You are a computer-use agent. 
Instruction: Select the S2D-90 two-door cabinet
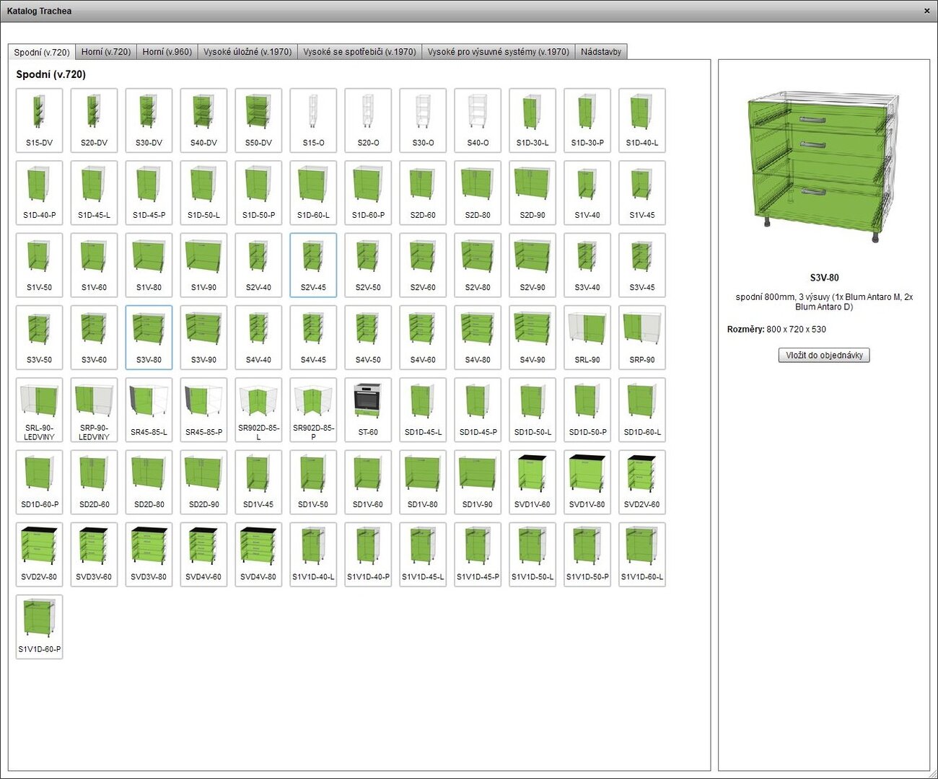point(532,192)
